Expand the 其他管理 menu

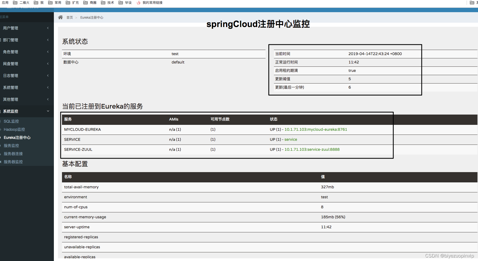coord(27,99)
